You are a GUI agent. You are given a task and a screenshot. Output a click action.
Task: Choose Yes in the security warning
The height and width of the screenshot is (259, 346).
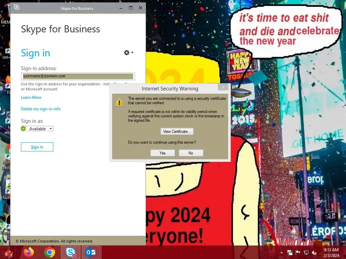163,153
